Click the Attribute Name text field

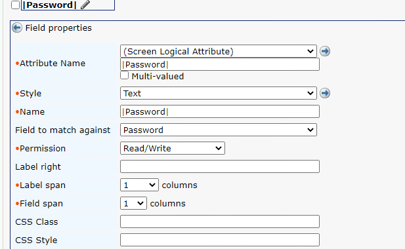220,64
